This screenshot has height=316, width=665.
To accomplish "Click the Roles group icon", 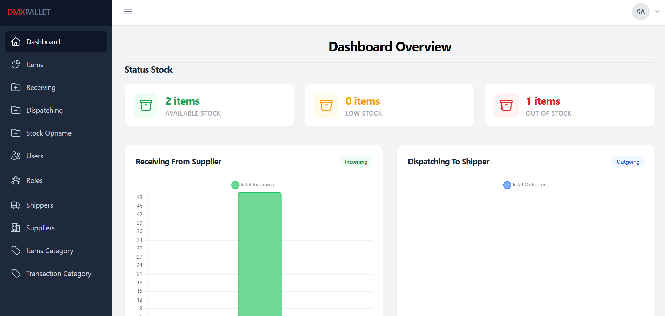I will tap(16, 180).
